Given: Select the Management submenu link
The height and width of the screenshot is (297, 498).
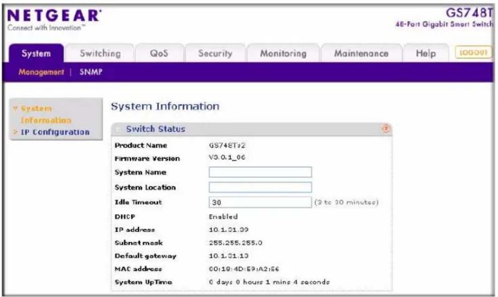Looking at the screenshot, I should pos(41,72).
